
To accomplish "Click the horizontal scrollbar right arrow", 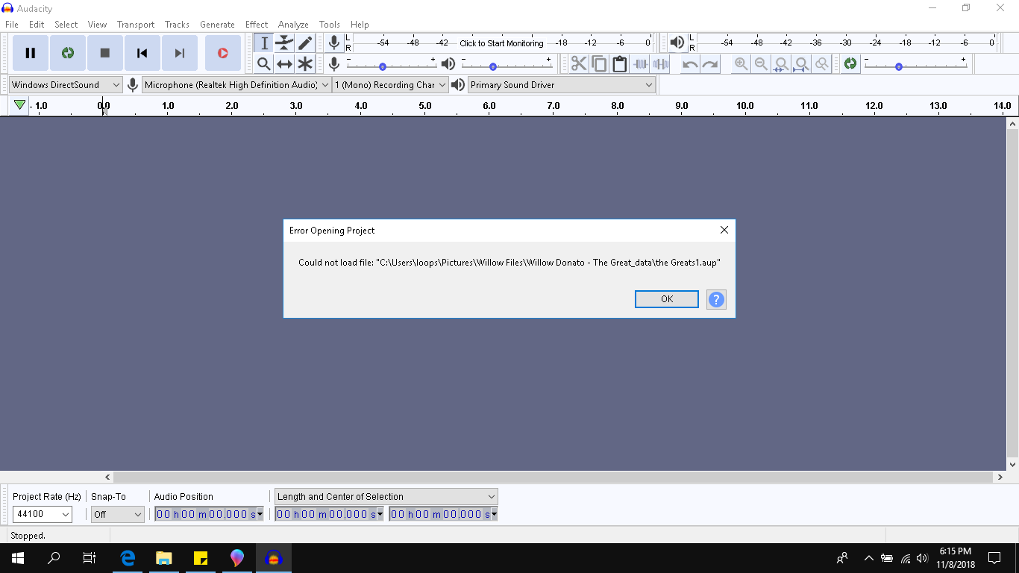I will pos(1000,477).
